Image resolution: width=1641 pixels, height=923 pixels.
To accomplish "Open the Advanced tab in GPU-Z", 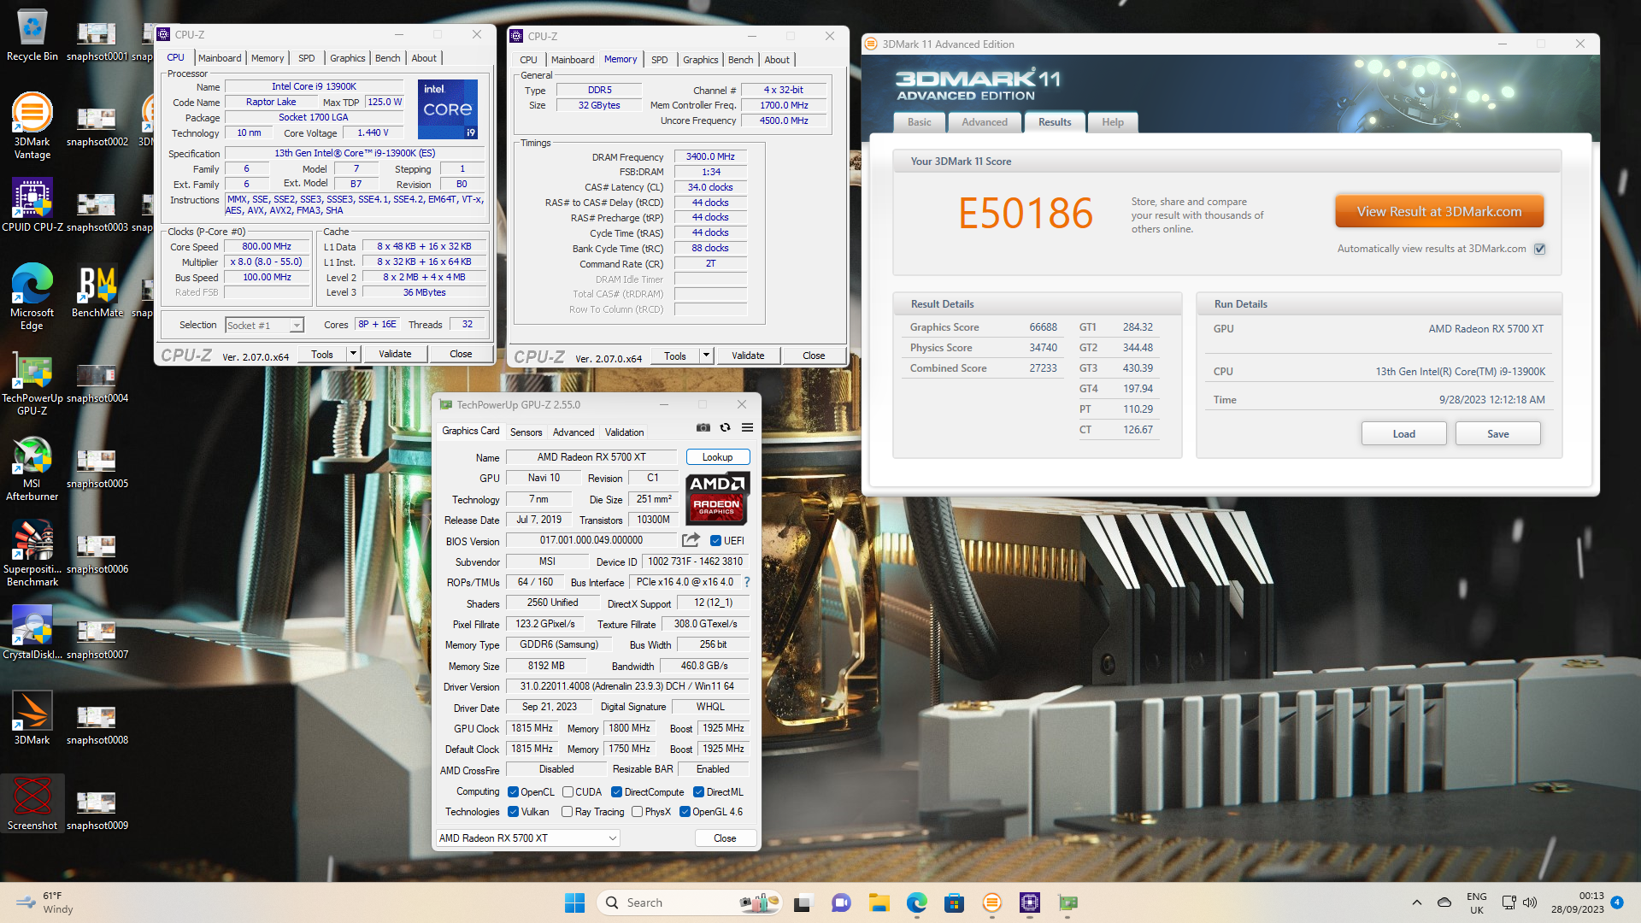I will click(573, 432).
